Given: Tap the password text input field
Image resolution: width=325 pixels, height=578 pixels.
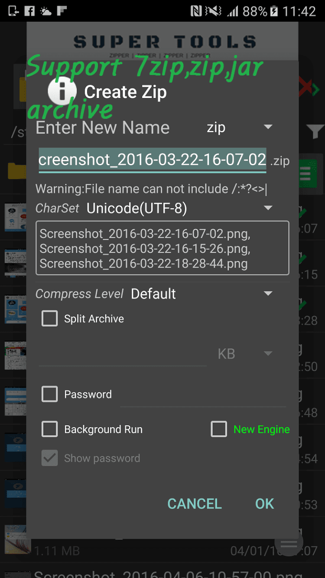Looking at the screenshot, I should point(203,395).
